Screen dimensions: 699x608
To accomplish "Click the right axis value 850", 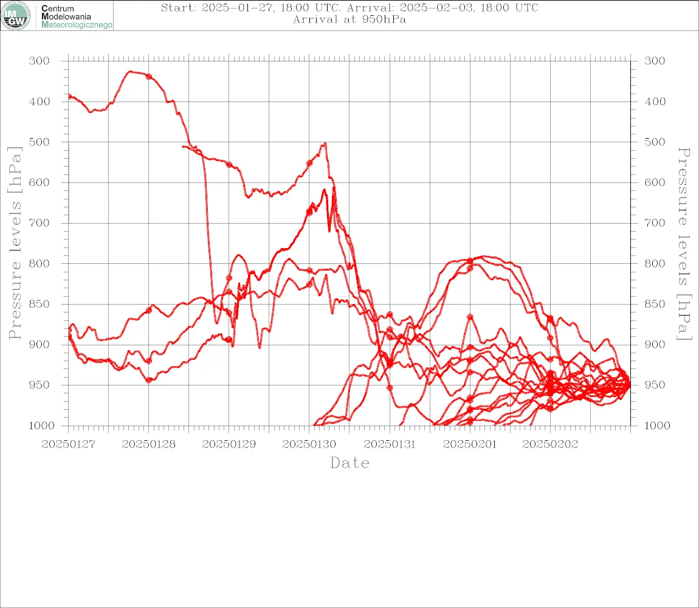I will [655, 304].
